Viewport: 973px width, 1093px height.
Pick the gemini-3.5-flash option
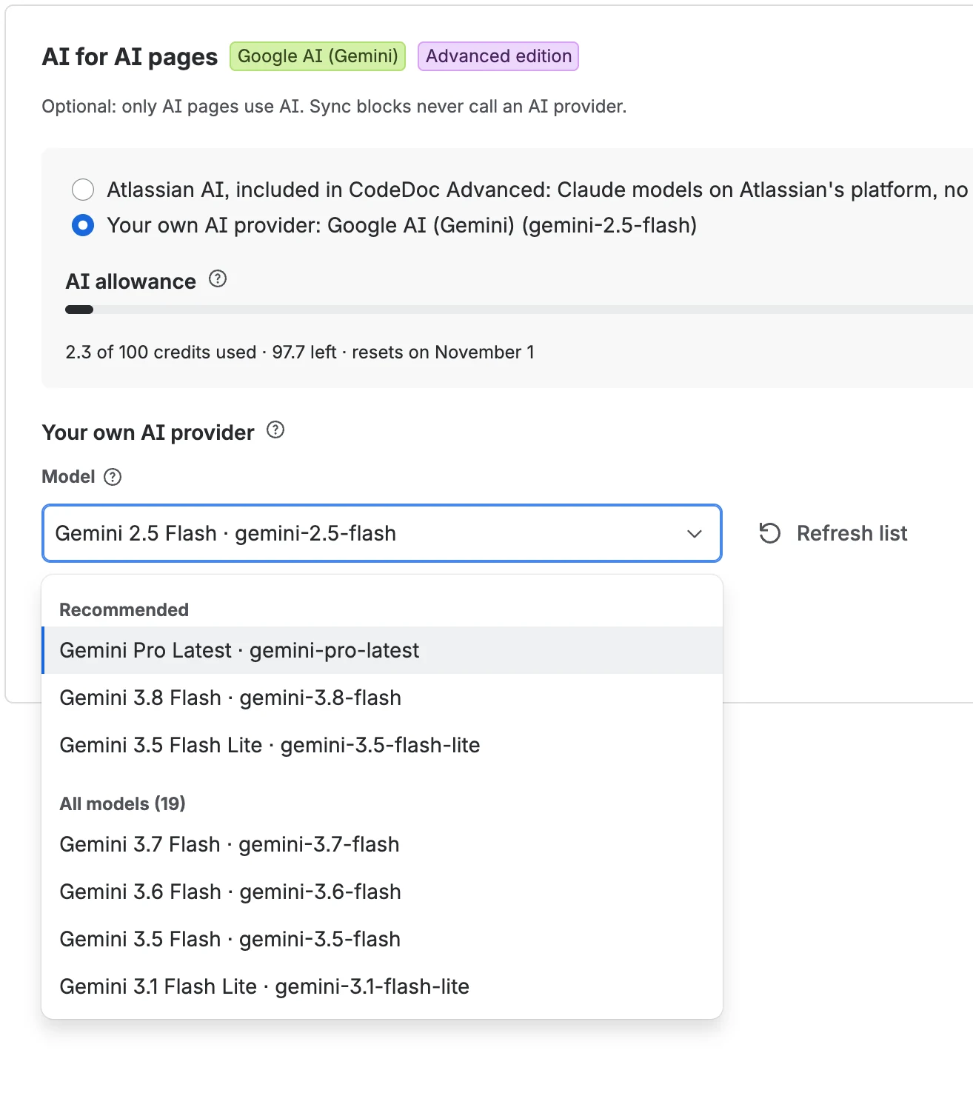(x=382, y=939)
